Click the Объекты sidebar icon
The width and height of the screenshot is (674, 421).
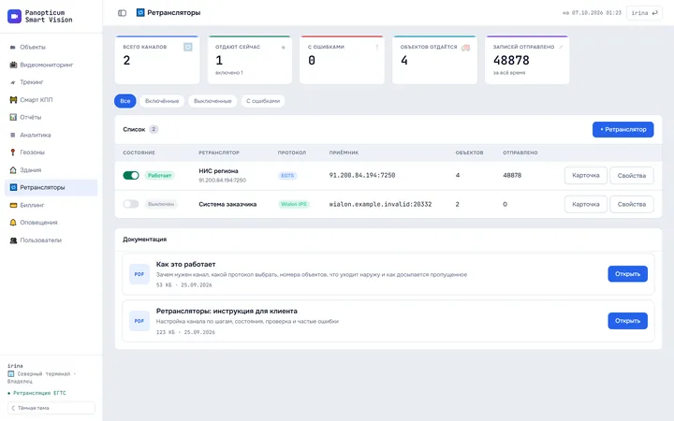(x=13, y=48)
